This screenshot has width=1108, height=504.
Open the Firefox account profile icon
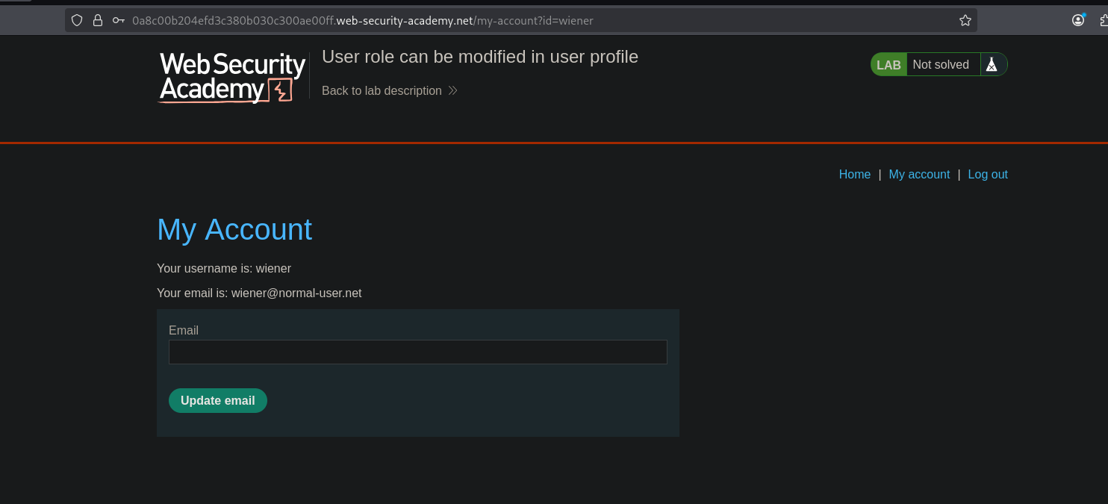click(x=1078, y=20)
